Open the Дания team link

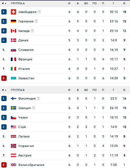(23, 40)
